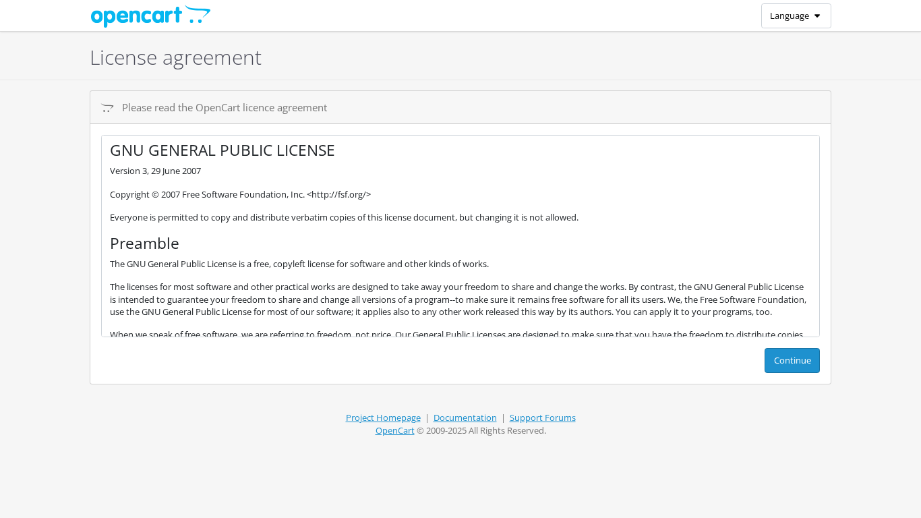Click the Copyright Free Software Foundation line
The width and height of the screenshot is (921, 518).
click(x=240, y=194)
